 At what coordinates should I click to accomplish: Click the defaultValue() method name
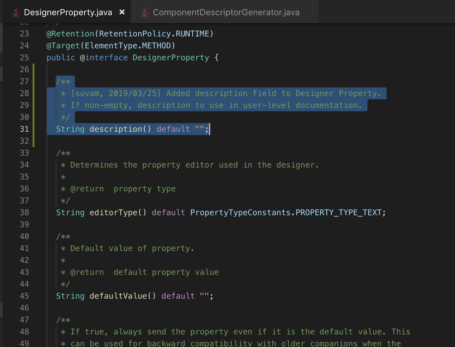(x=118, y=296)
